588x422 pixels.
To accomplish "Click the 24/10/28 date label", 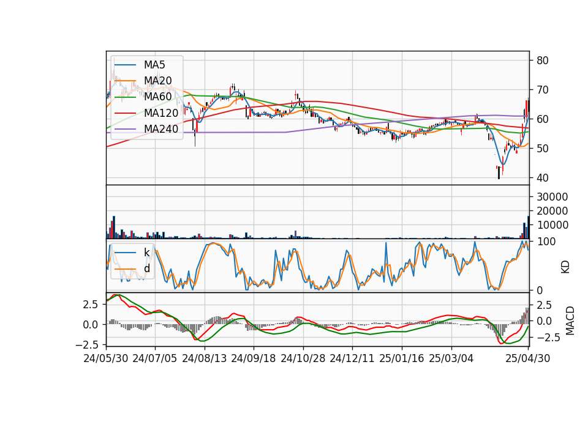I will click(303, 359).
